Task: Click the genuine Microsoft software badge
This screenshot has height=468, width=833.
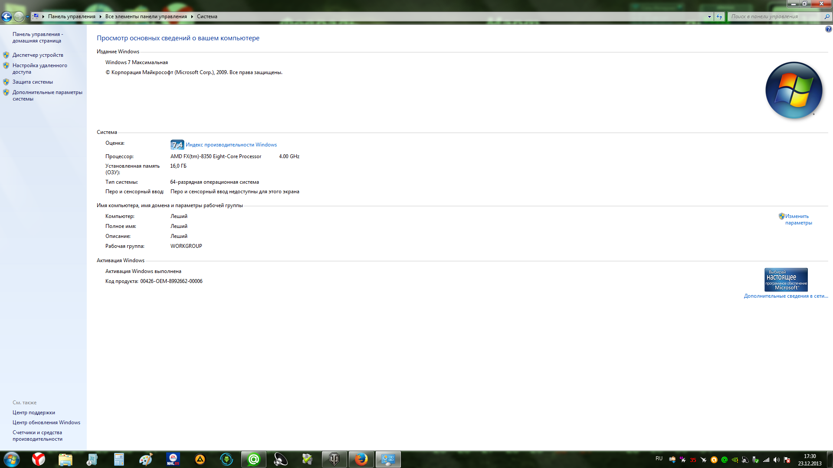Action: (x=786, y=279)
